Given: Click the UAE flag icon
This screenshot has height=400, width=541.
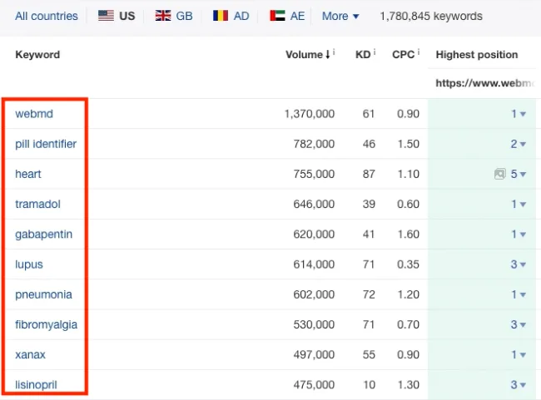Looking at the screenshot, I should [277, 16].
